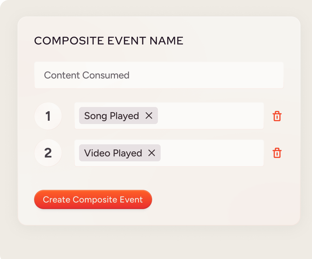Remove the Video Played tag via its X
Viewport: 312px width, 259px height.
pyautogui.click(x=152, y=153)
